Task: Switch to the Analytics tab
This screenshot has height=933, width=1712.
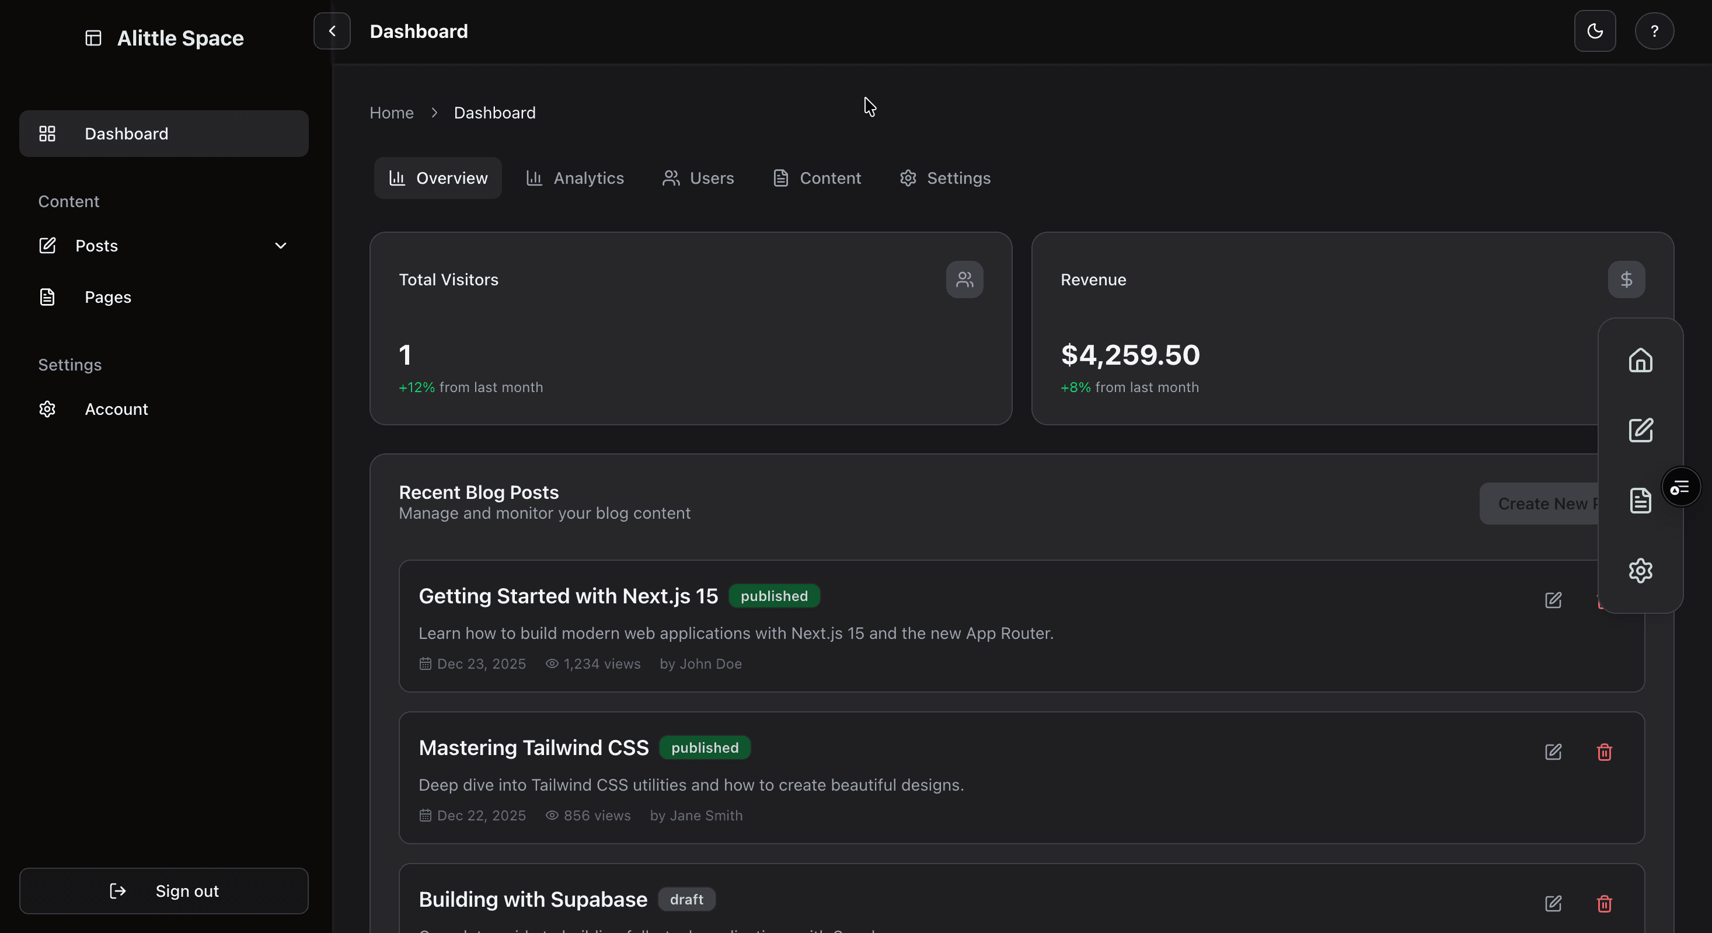Action: coord(575,178)
